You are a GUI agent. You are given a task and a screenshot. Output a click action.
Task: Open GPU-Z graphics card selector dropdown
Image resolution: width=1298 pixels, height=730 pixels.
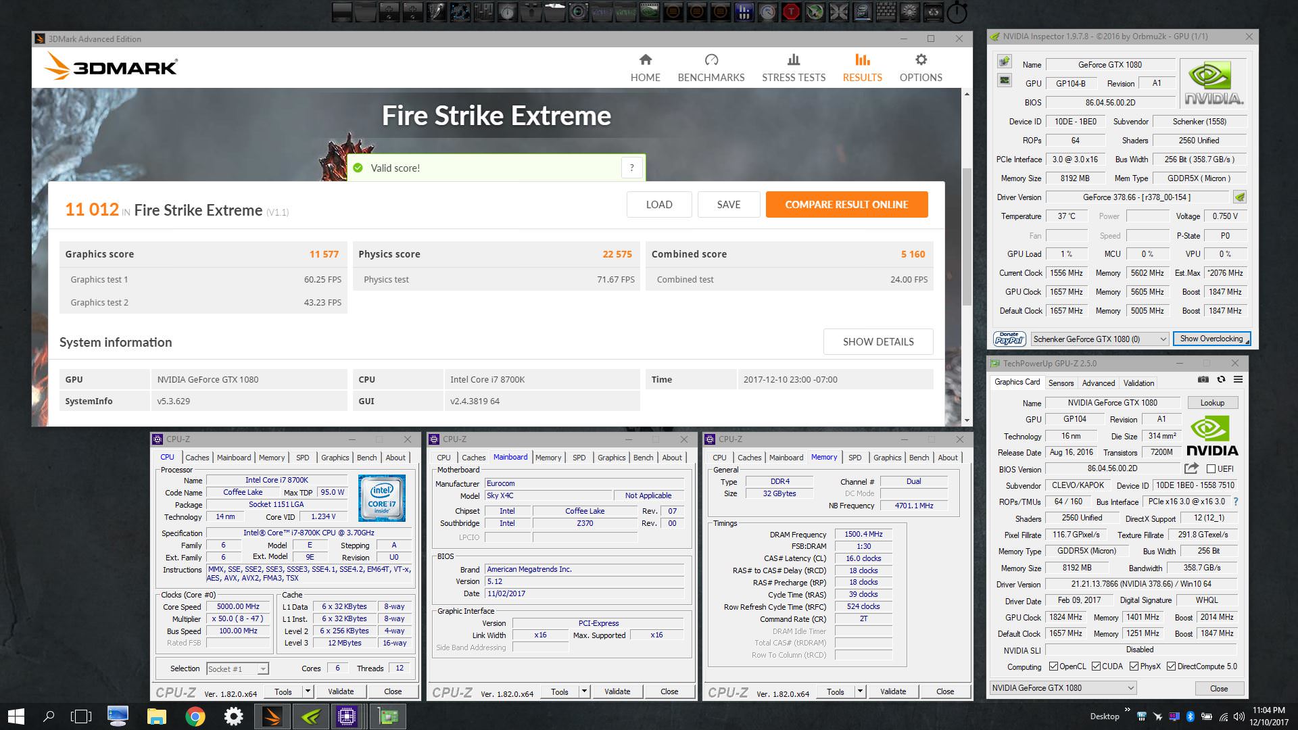(x=1063, y=688)
